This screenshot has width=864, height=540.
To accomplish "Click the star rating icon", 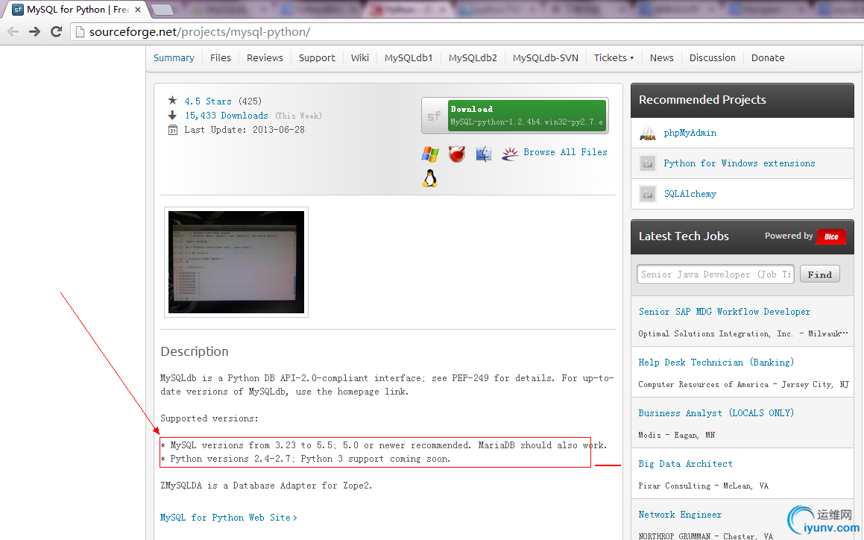I will (172, 101).
